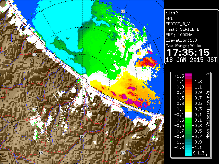
Task: Click the '>1.3' legend label
Action: pyautogui.click(x=179, y=76)
